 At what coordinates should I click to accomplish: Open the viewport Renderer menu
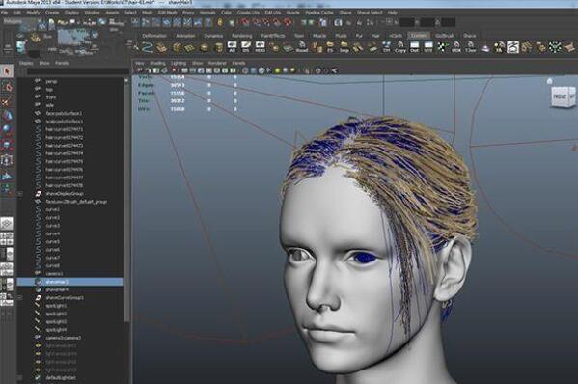(217, 63)
